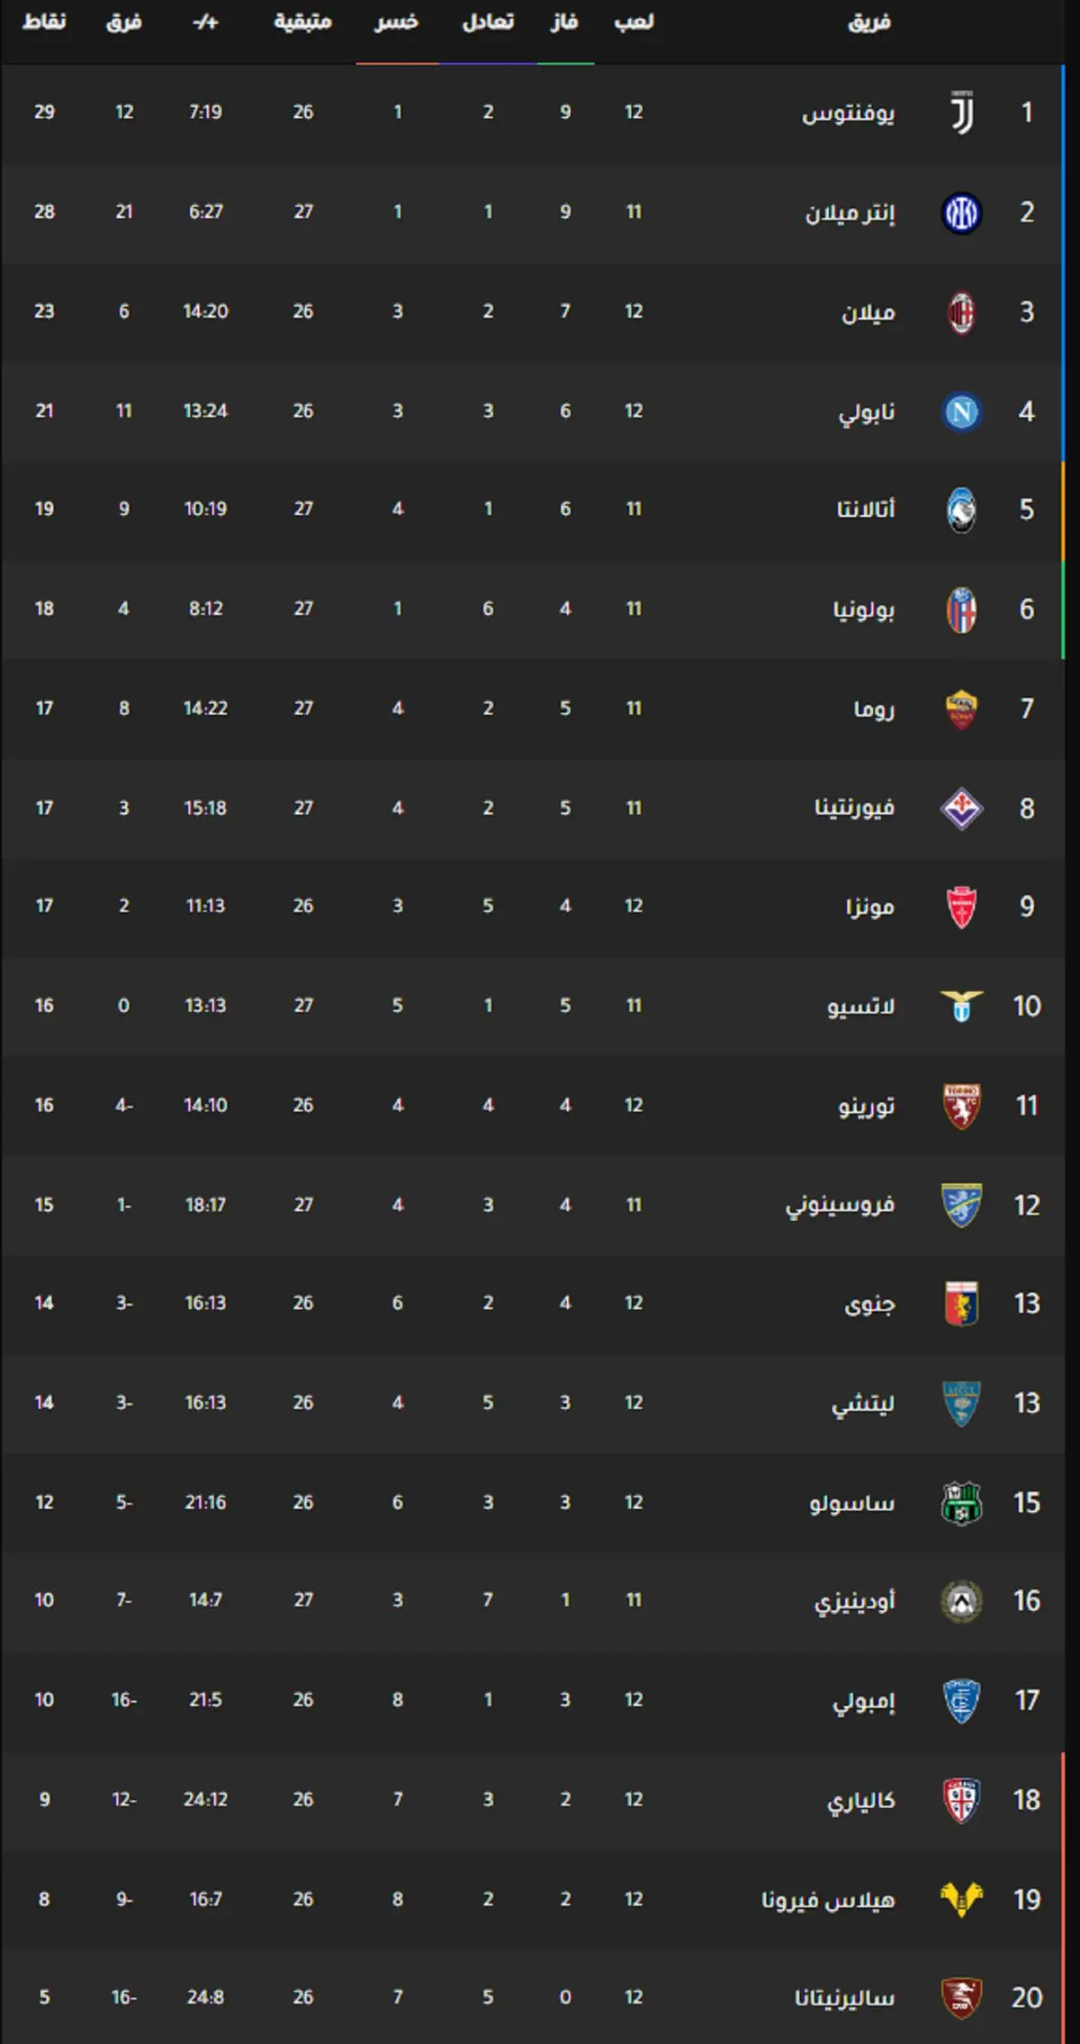Open team link مونزا
Screen dimensions: 1080x2044
870,906
